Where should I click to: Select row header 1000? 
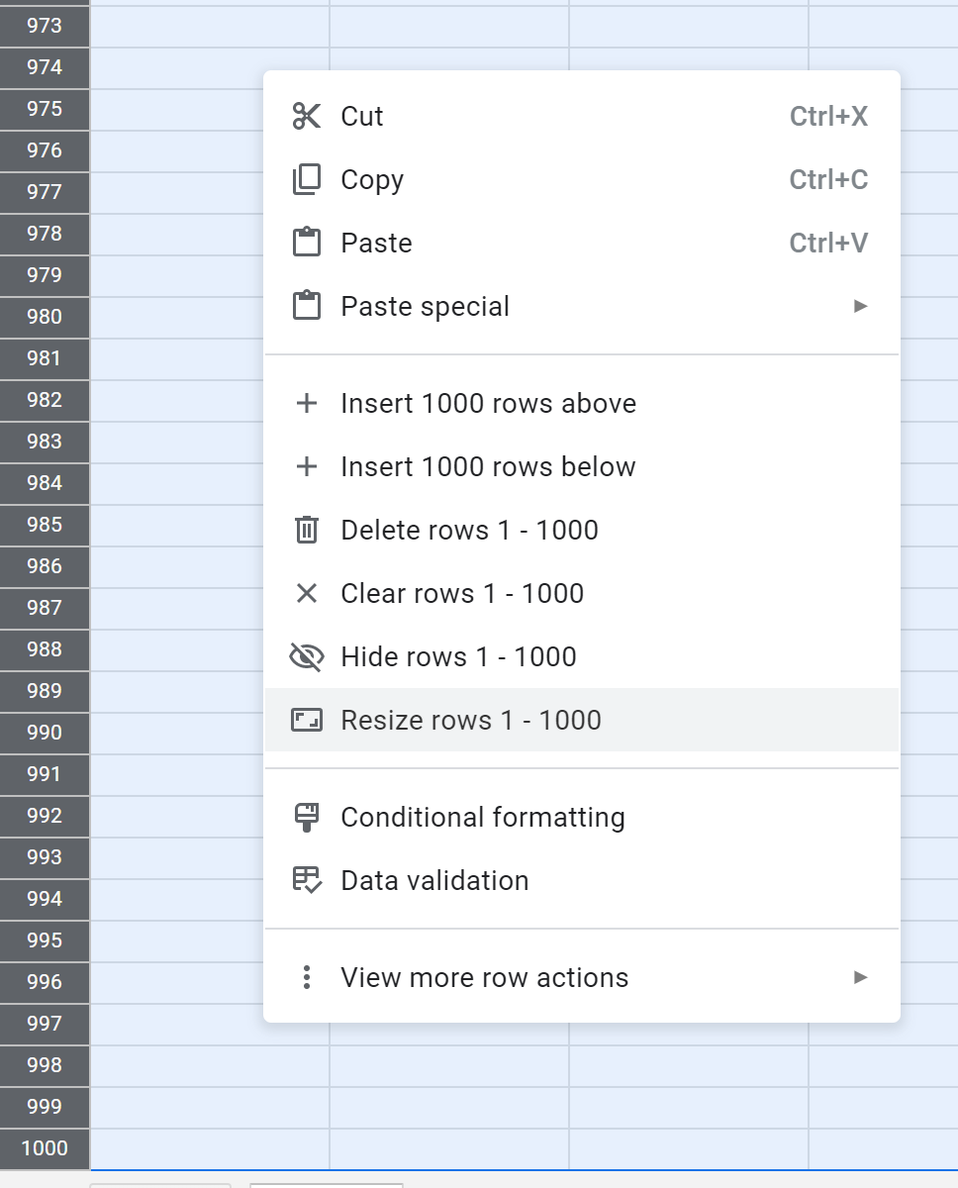pyautogui.click(x=45, y=1148)
